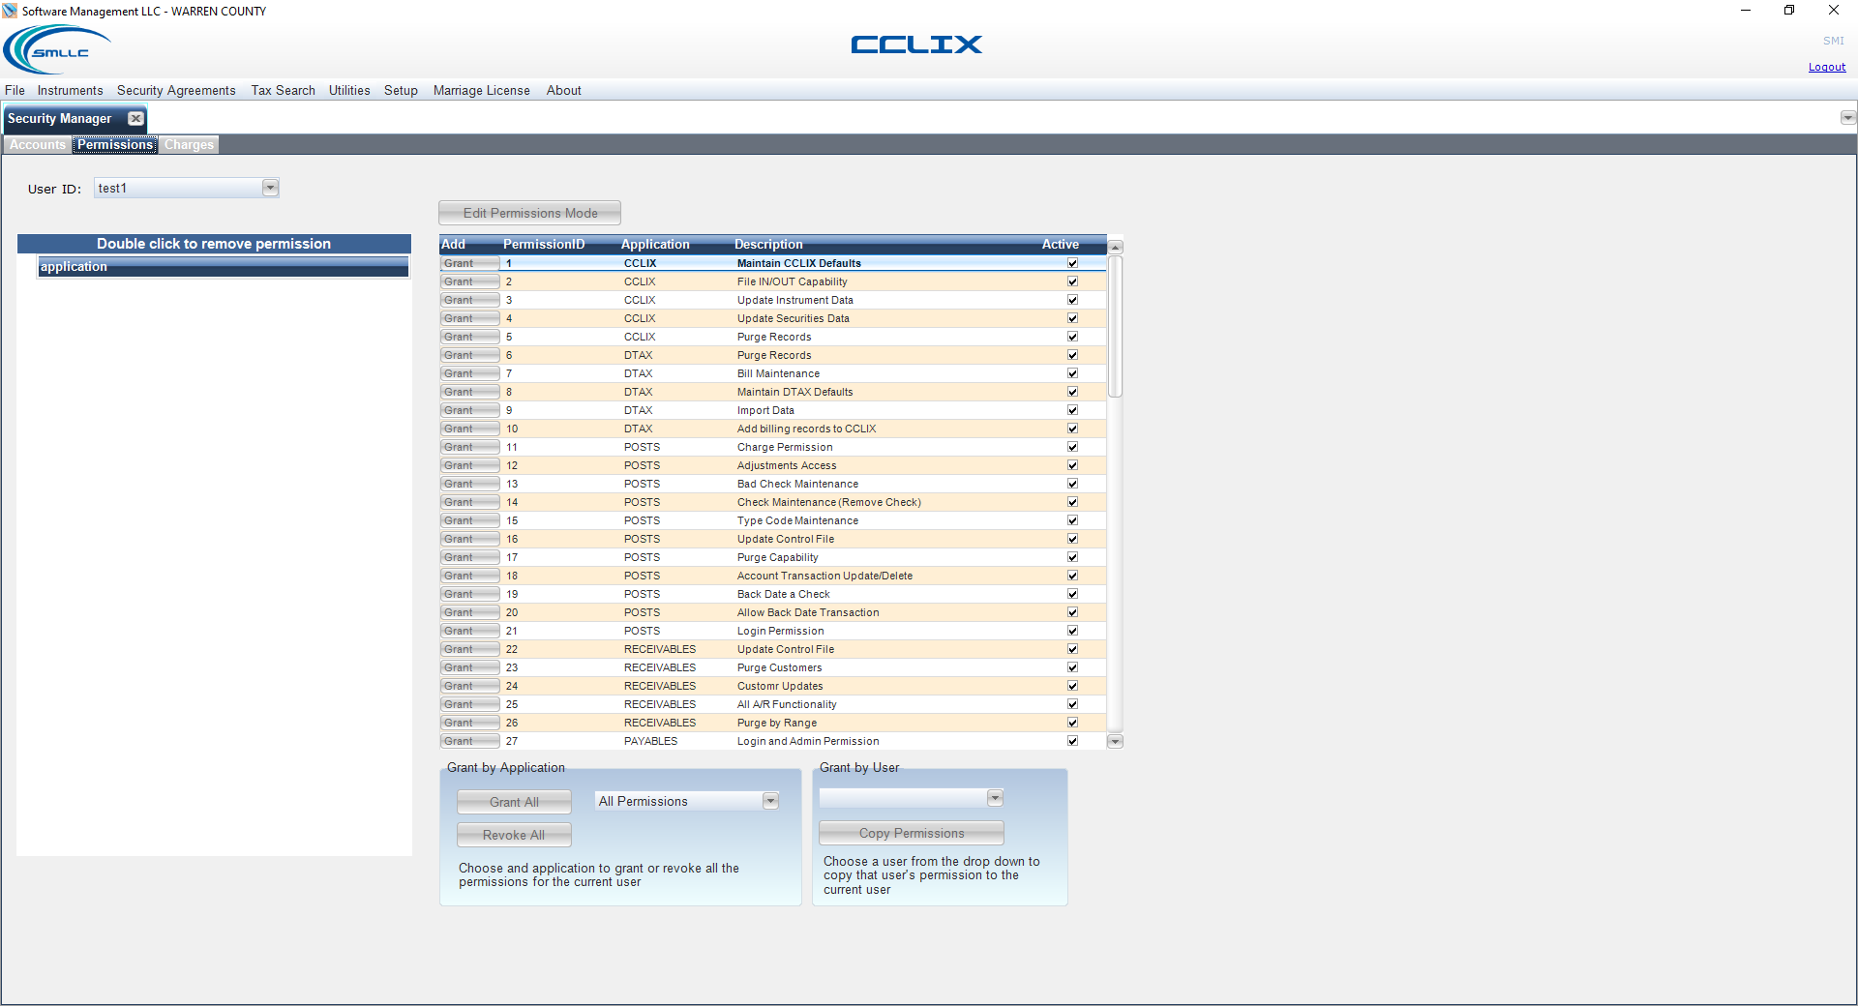Open the User ID dropdown
The width and height of the screenshot is (1858, 1006).
(x=270, y=188)
